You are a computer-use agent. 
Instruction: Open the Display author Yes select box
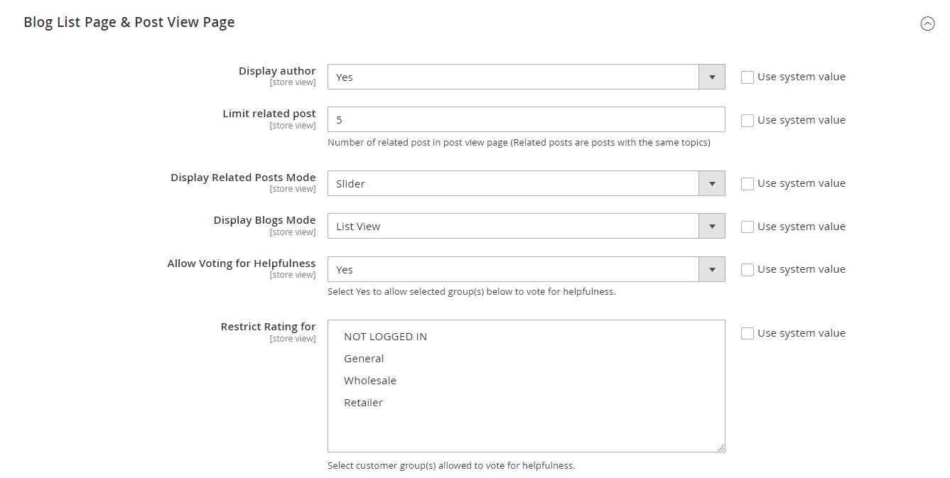point(512,77)
